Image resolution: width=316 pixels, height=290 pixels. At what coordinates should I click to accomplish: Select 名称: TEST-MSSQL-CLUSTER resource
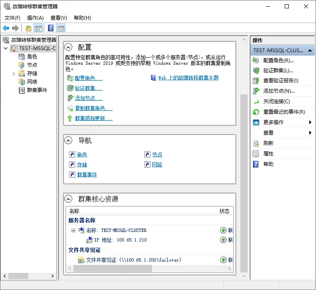point(116,230)
